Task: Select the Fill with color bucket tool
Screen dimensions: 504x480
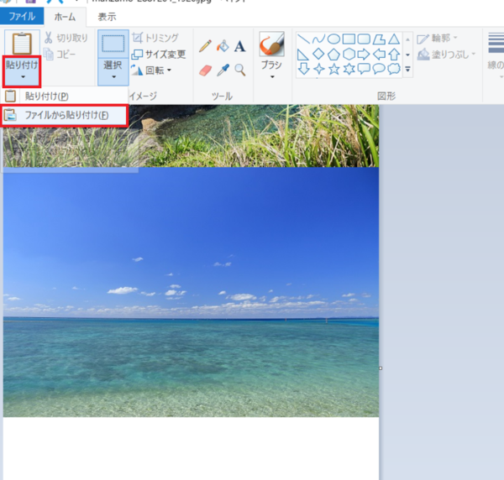Action: coord(223,46)
